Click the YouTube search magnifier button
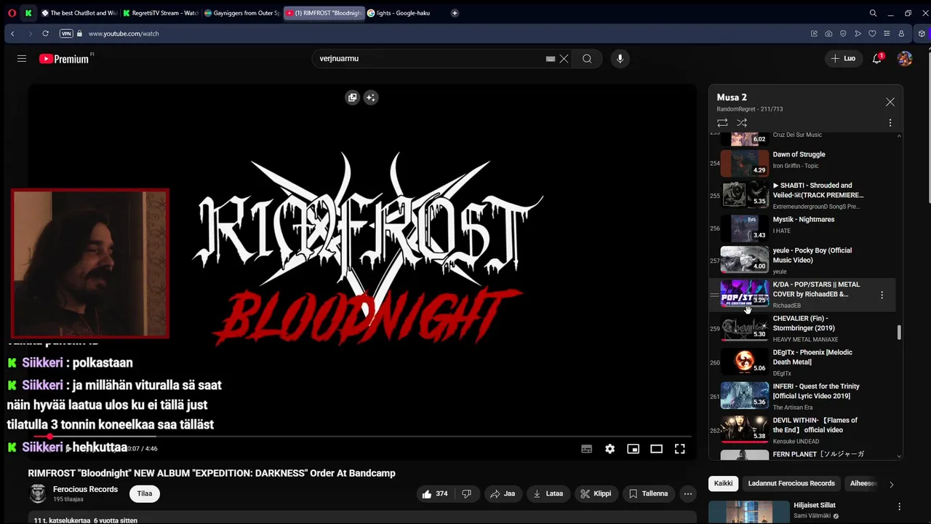The image size is (931, 524). click(587, 59)
